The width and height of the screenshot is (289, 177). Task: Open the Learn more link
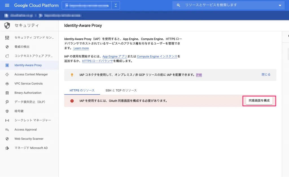tap(81, 48)
